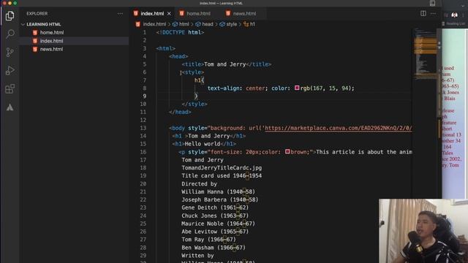Click the code minimap
Image resolution: width=468 pixels, height=263 pixels.
426,53
